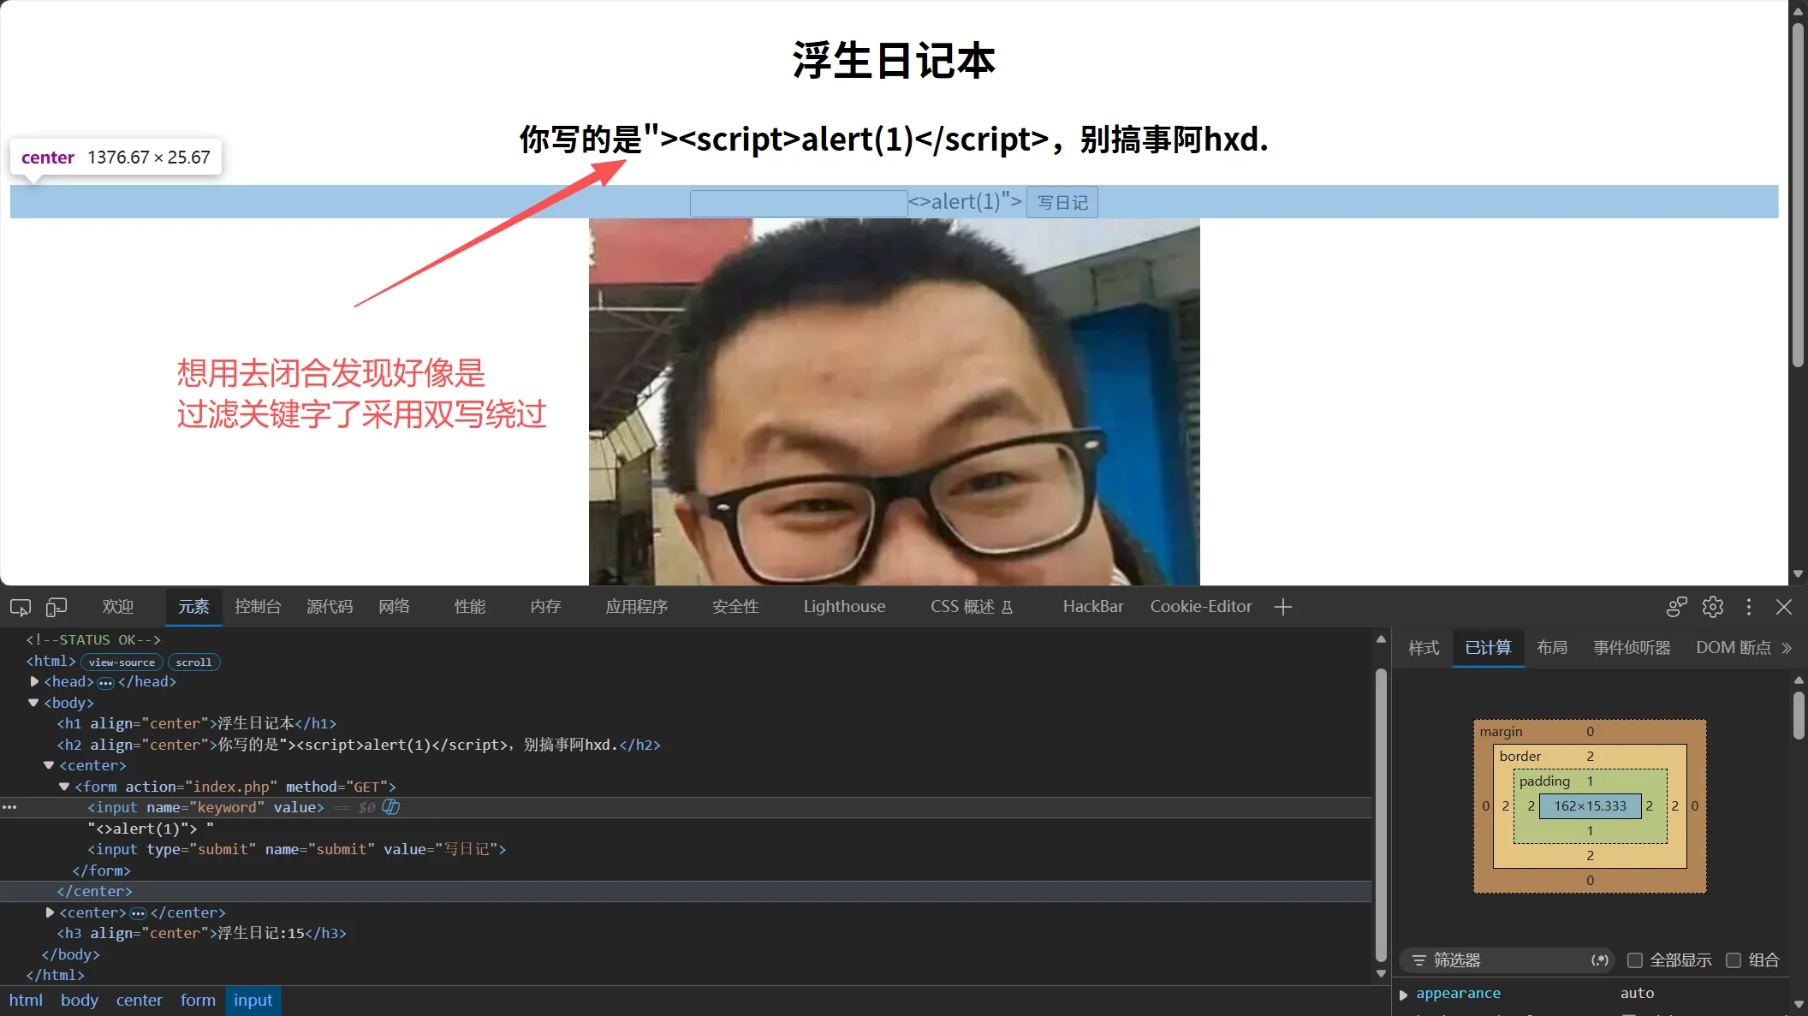Open the DevTools more options menu
The image size is (1808, 1016).
(x=1749, y=607)
